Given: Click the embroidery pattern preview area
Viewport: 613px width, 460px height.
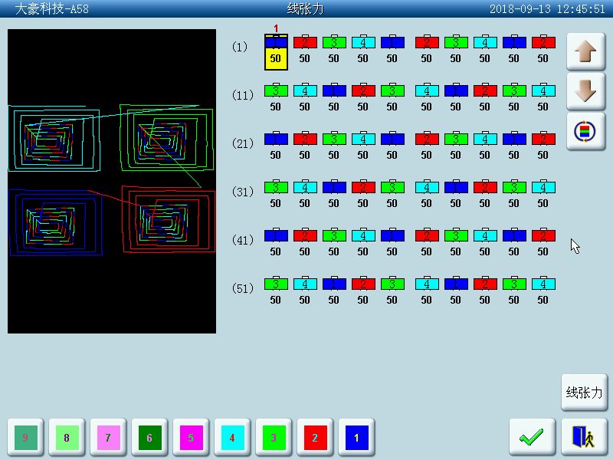Looking at the screenshot, I should (112, 181).
